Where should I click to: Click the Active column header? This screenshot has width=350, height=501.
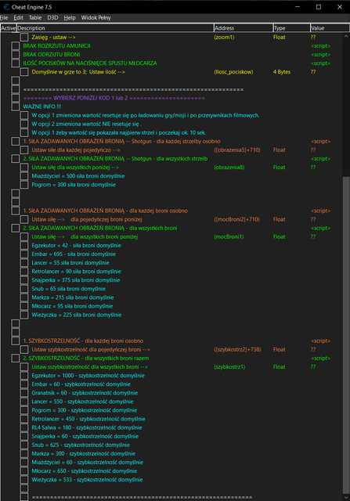9,28
